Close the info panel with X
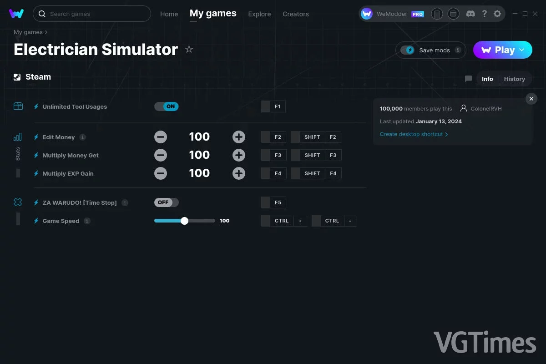This screenshot has width=546, height=364. click(x=531, y=99)
